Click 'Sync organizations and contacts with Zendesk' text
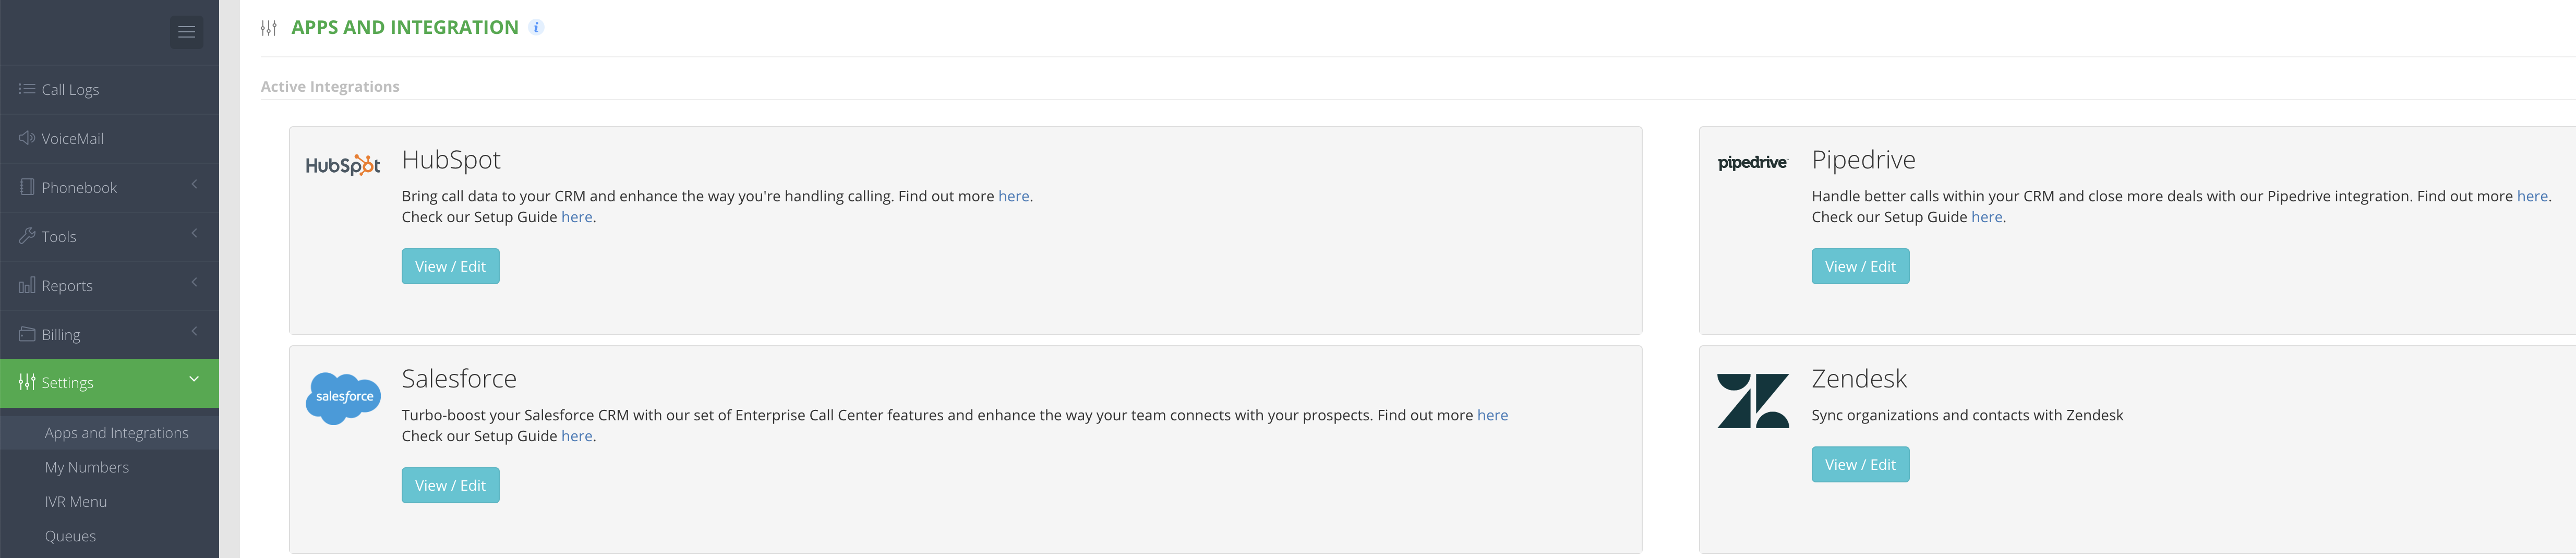The height and width of the screenshot is (558, 2576). [1967, 415]
